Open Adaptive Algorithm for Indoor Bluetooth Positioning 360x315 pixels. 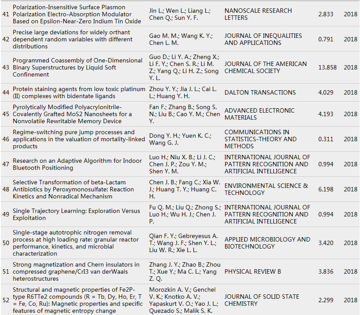click(76, 164)
